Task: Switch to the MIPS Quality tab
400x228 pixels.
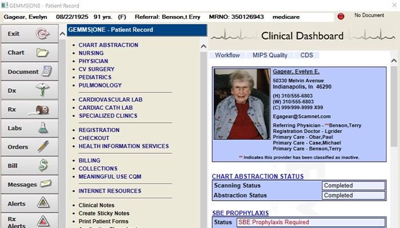Action: click(x=270, y=55)
